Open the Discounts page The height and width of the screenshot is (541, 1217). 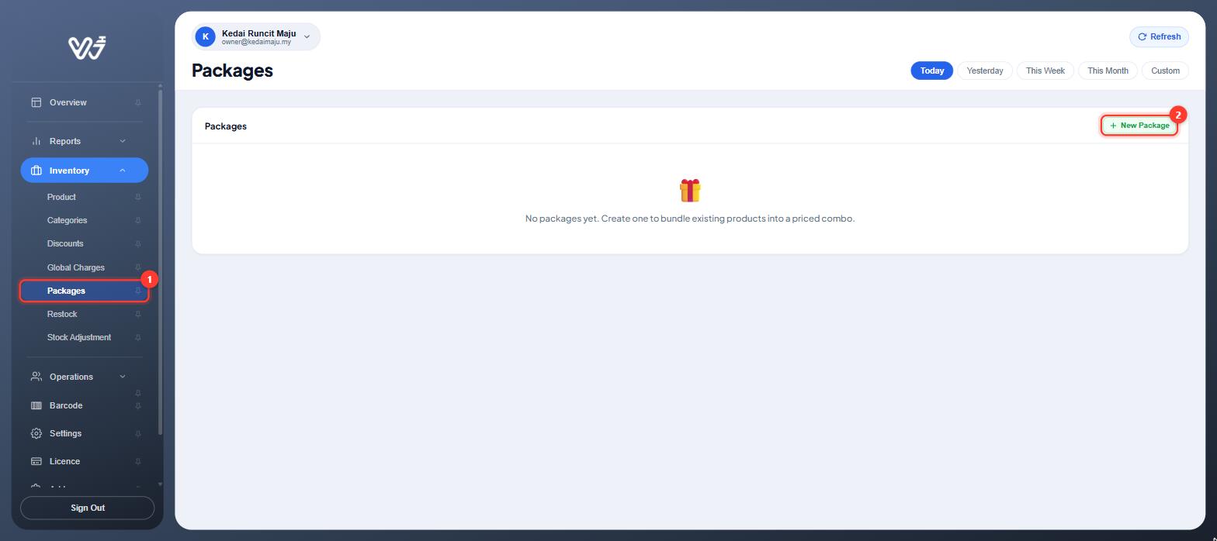[x=85, y=243]
